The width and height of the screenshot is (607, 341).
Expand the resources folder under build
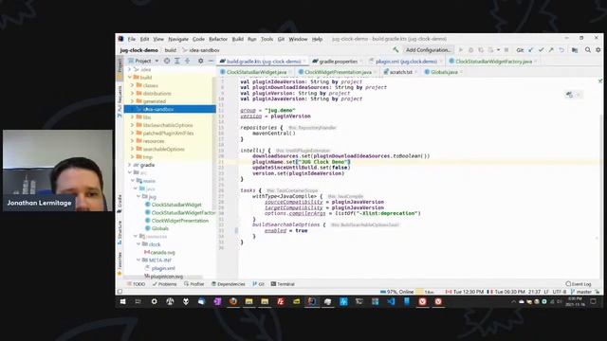[x=133, y=141]
